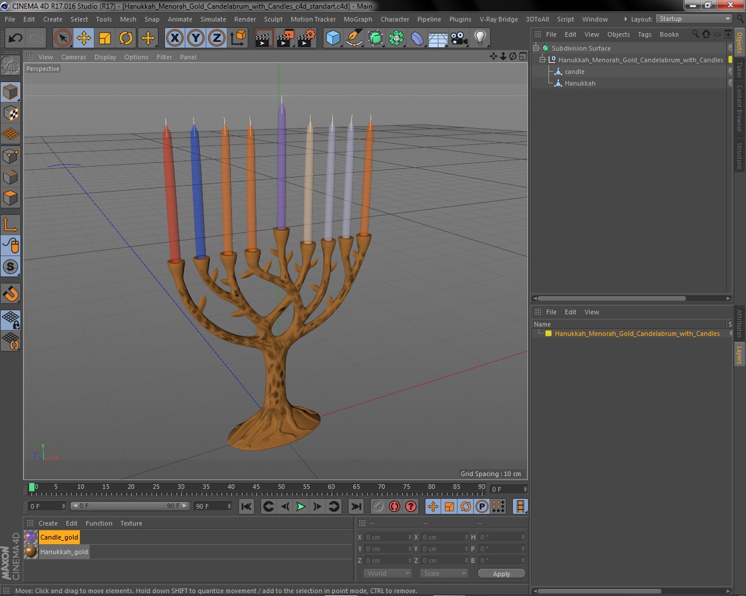Add a Floor environment object

click(x=438, y=38)
